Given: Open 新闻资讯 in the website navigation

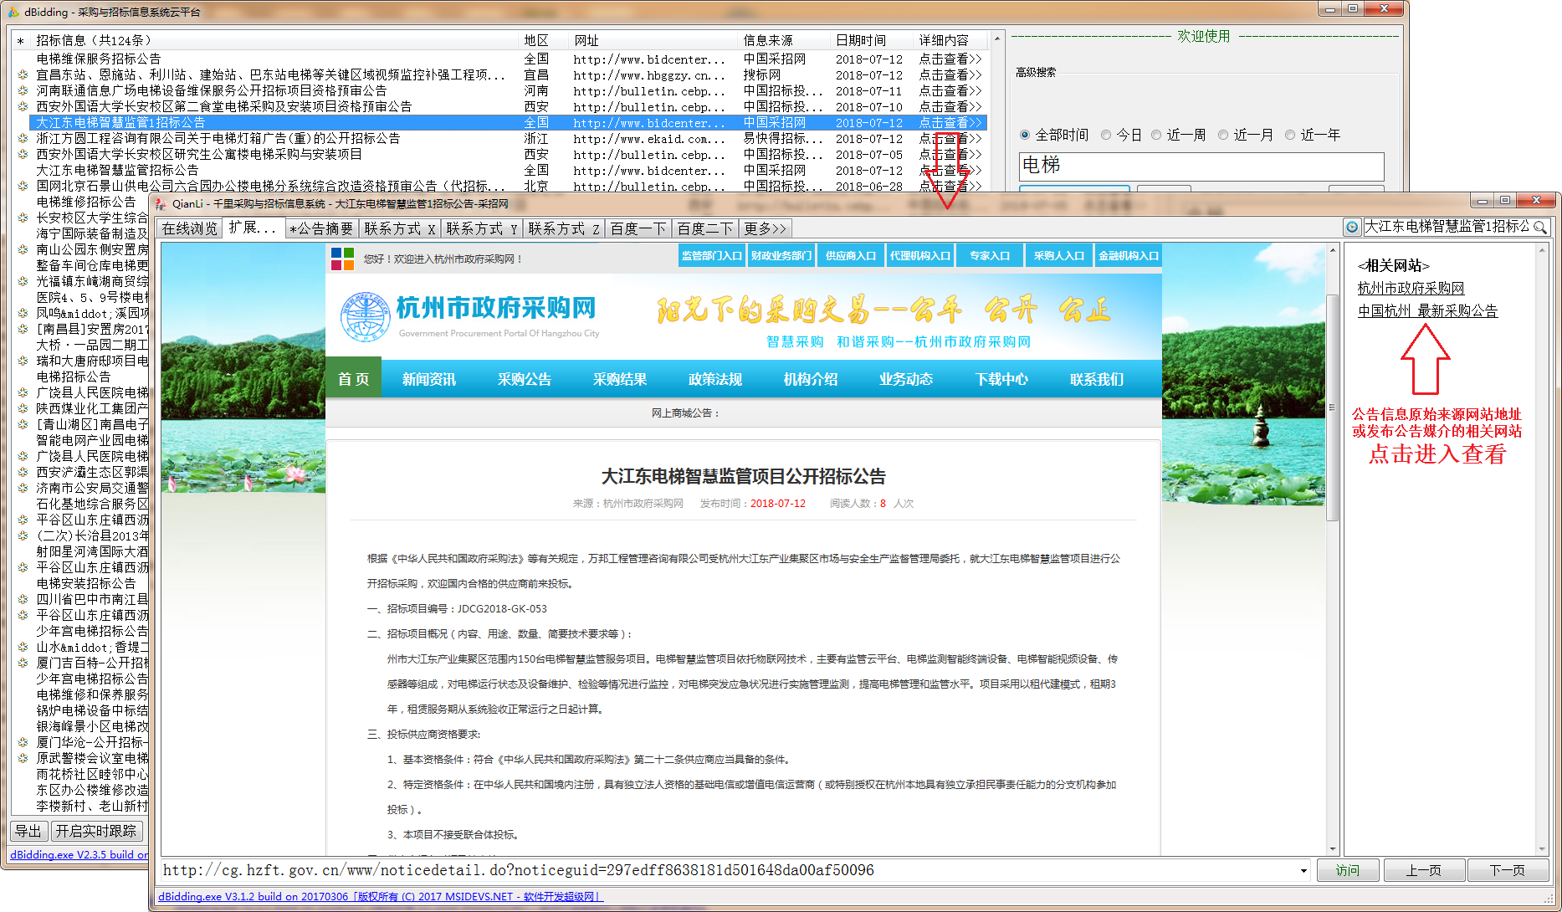Looking at the screenshot, I should (x=429, y=379).
